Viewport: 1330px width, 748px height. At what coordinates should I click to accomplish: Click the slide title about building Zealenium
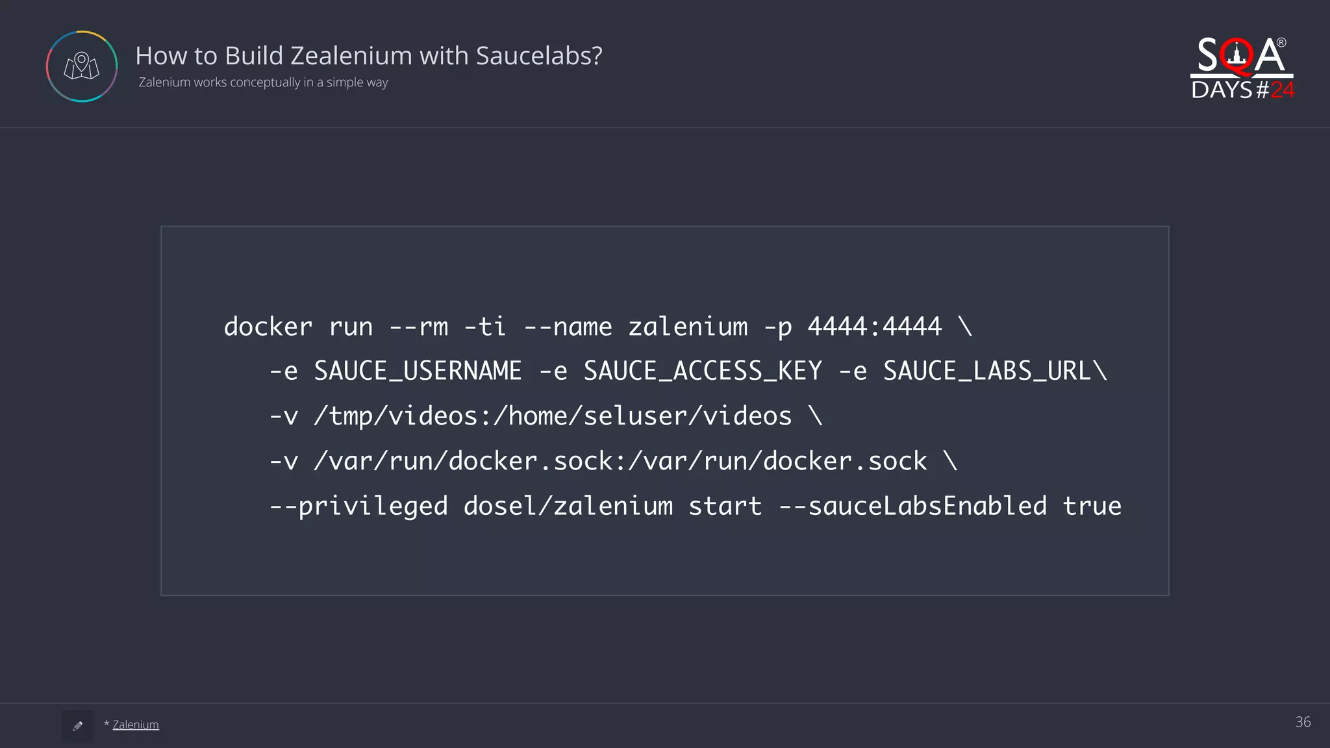[x=368, y=56]
